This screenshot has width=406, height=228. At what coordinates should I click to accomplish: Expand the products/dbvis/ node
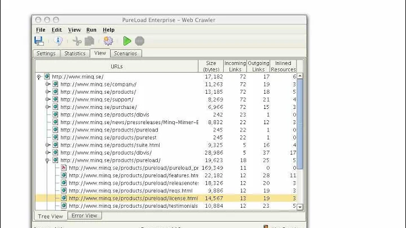pos(47,152)
